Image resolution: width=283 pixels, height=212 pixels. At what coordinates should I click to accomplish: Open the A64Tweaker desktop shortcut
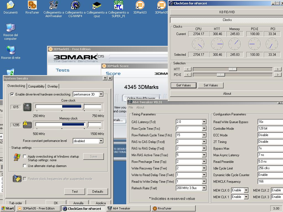[x=54, y=5]
